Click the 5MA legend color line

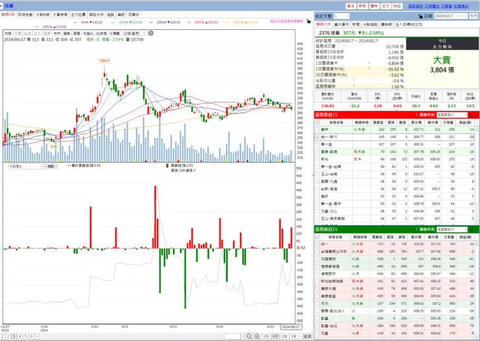pyautogui.click(x=75, y=22)
